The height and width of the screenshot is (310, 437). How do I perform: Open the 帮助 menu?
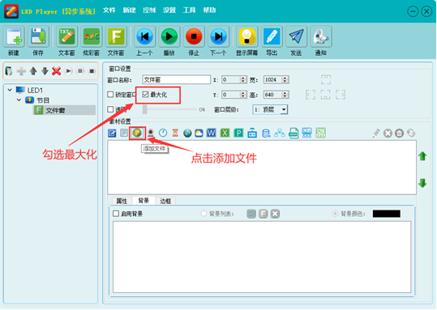coord(209,11)
